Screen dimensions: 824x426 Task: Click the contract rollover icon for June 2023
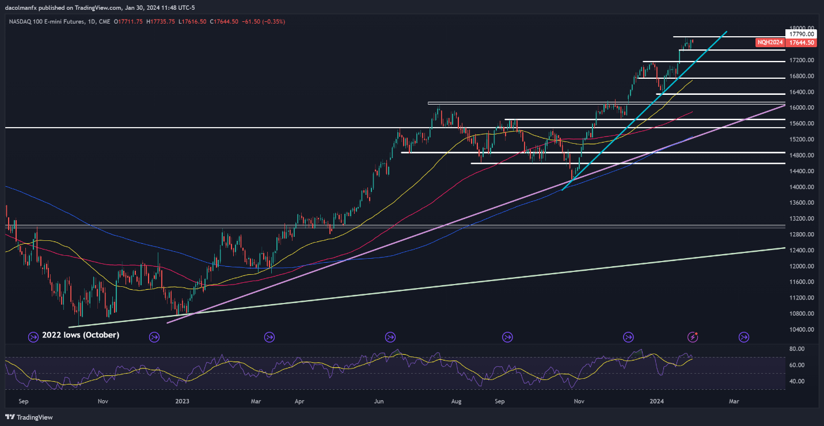pyautogui.click(x=390, y=336)
